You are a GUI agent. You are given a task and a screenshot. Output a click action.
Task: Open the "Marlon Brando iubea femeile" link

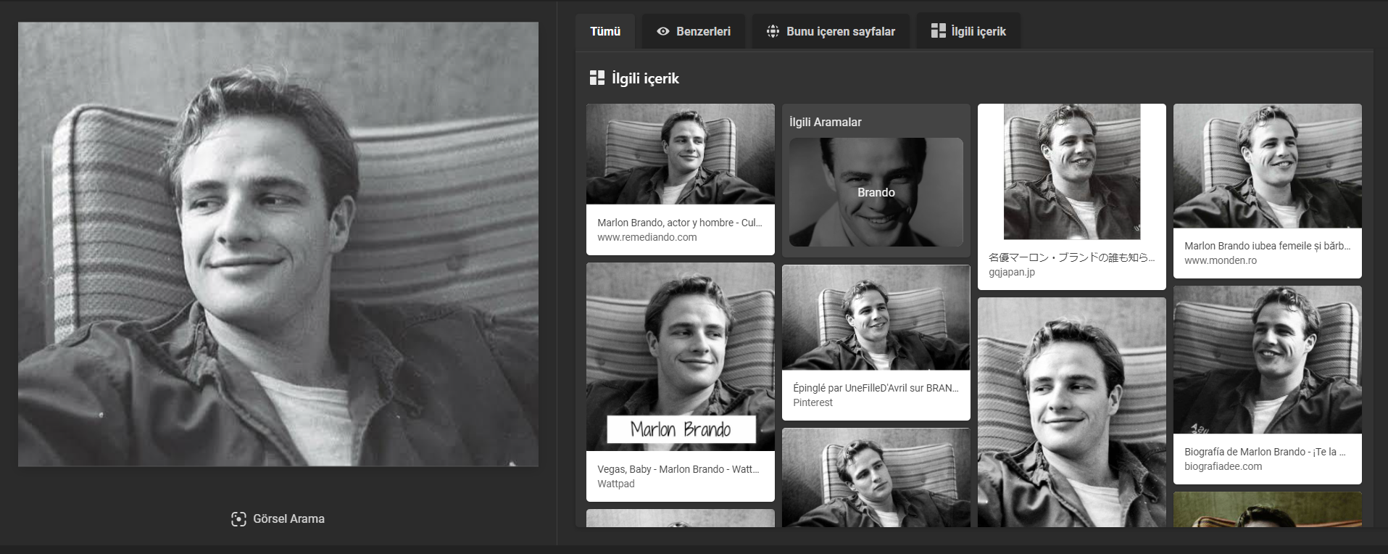click(x=1268, y=246)
